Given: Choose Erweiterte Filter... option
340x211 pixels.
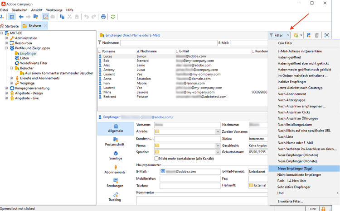Looking at the screenshot, I should click(x=290, y=202).
